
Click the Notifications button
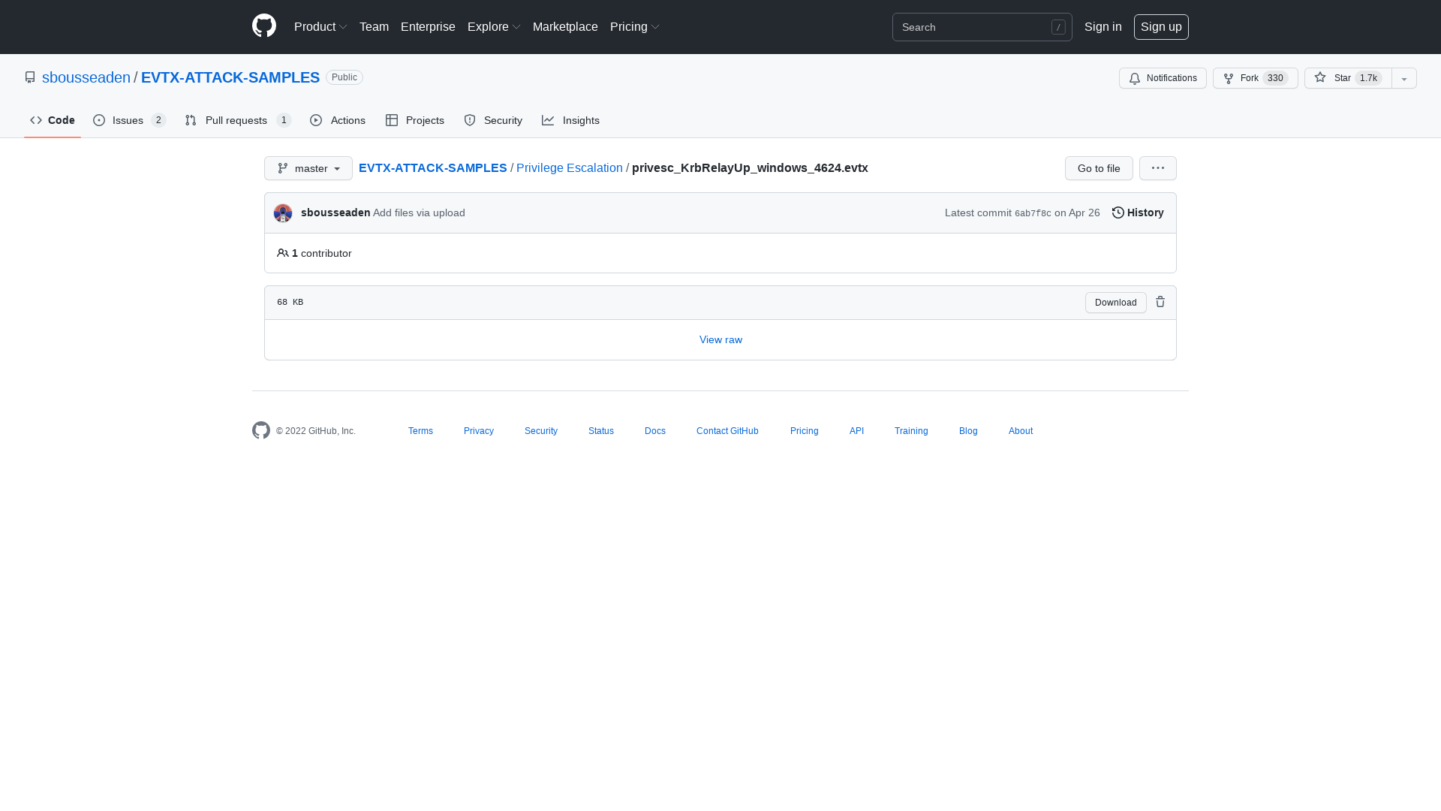pos(1163,78)
